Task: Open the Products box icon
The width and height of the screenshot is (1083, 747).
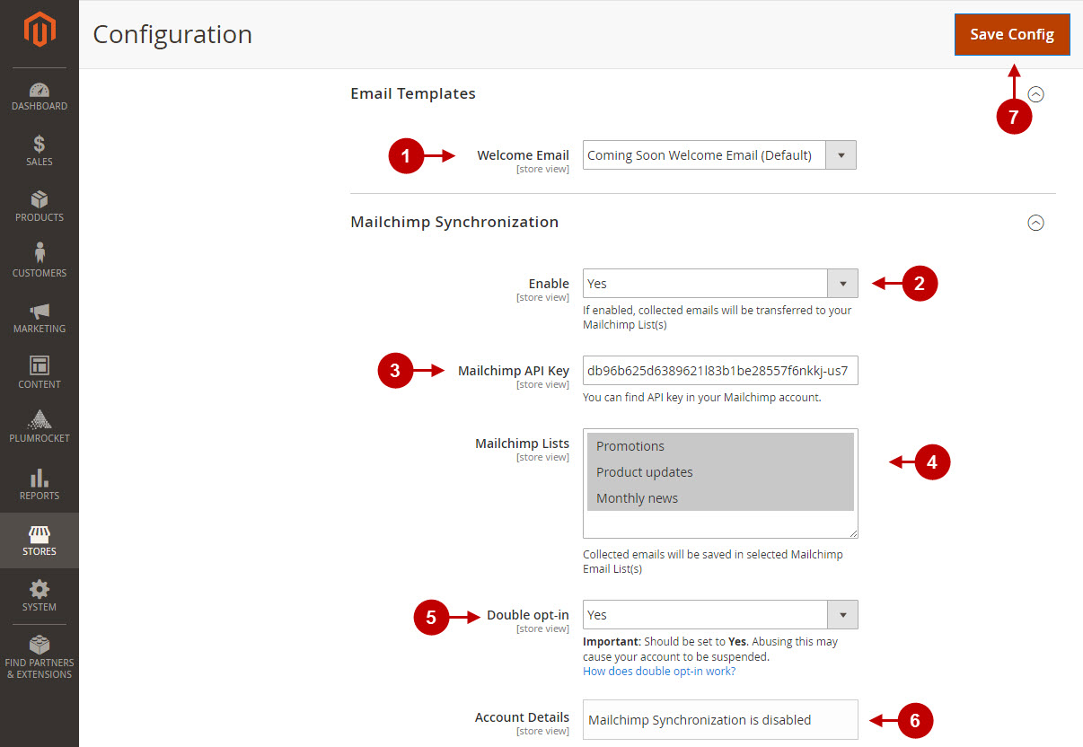Action: 40,199
